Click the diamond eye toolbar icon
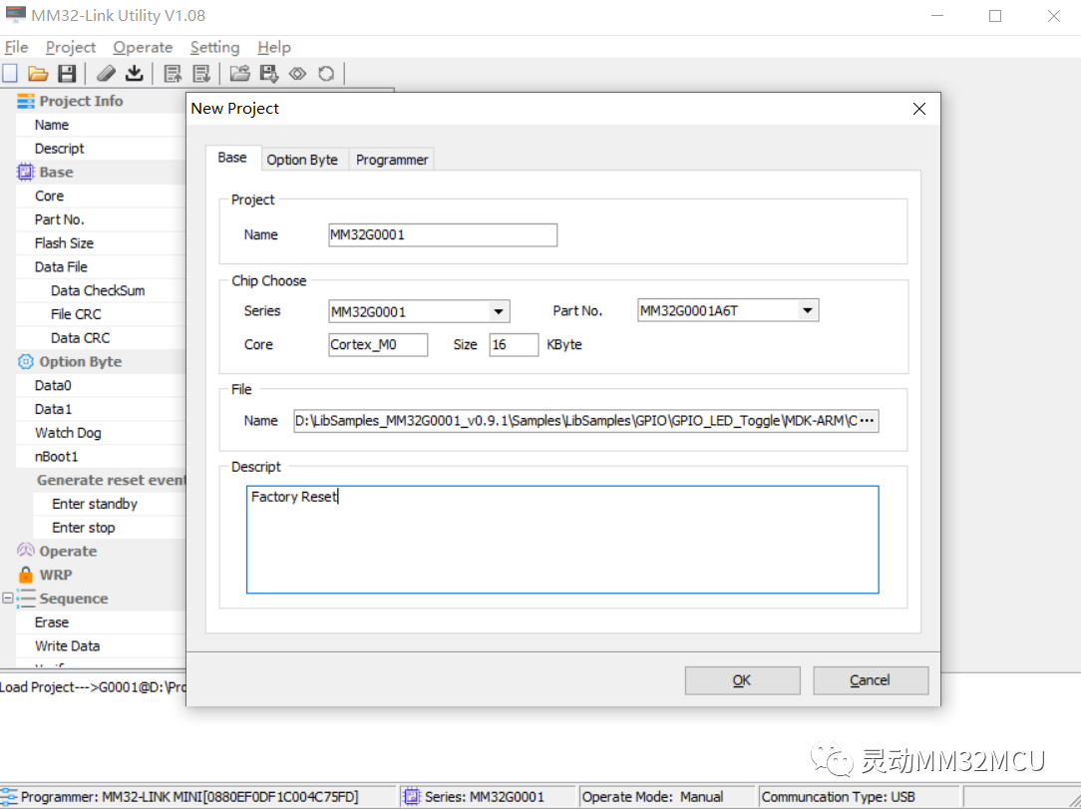The width and height of the screenshot is (1081, 809). pos(297,73)
